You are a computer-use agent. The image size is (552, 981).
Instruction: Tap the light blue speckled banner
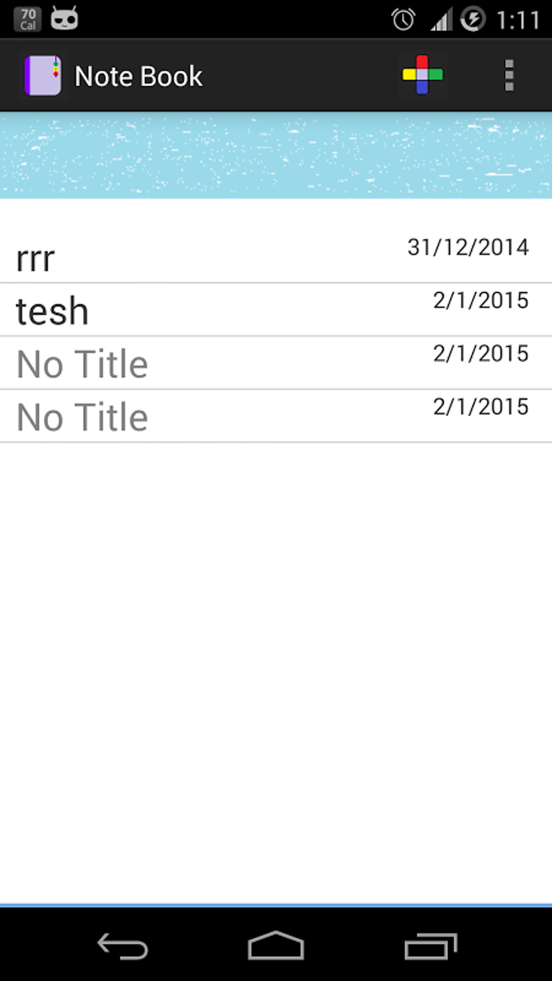coord(276,155)
